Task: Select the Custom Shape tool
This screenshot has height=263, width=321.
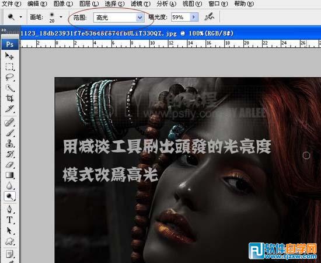Action: tap(9, 241)
